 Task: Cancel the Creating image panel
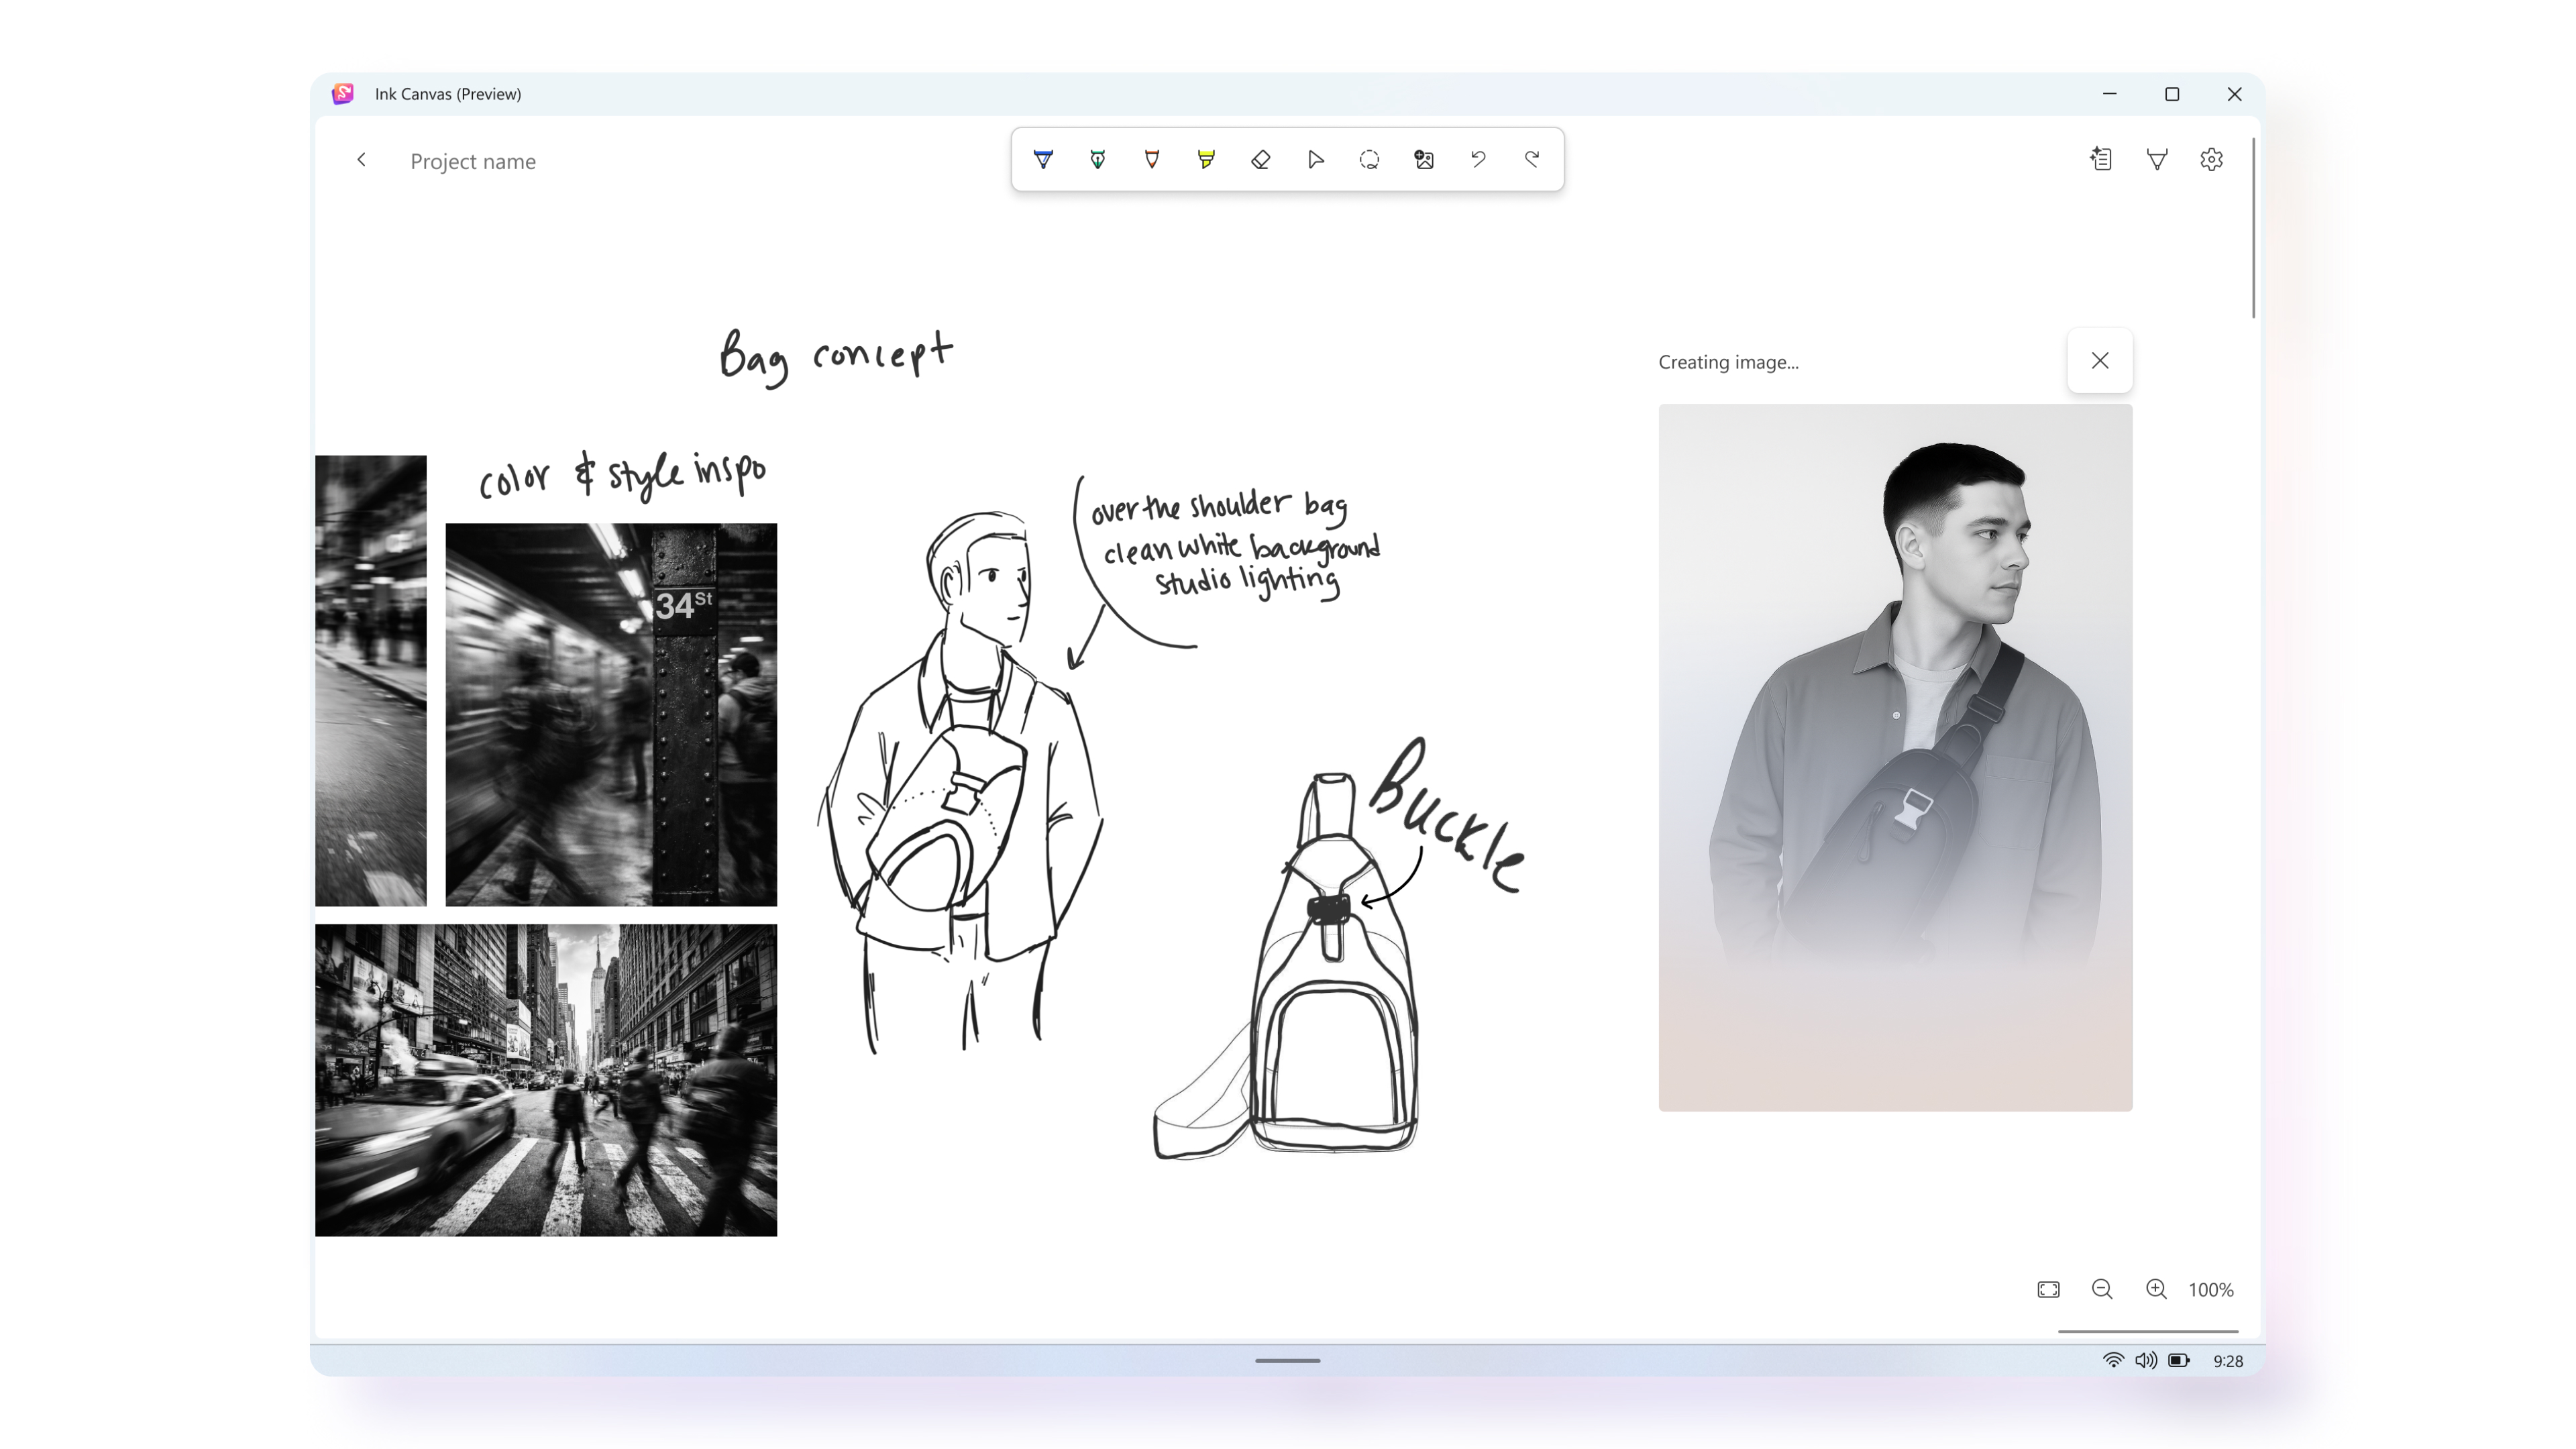point(2100,360)
